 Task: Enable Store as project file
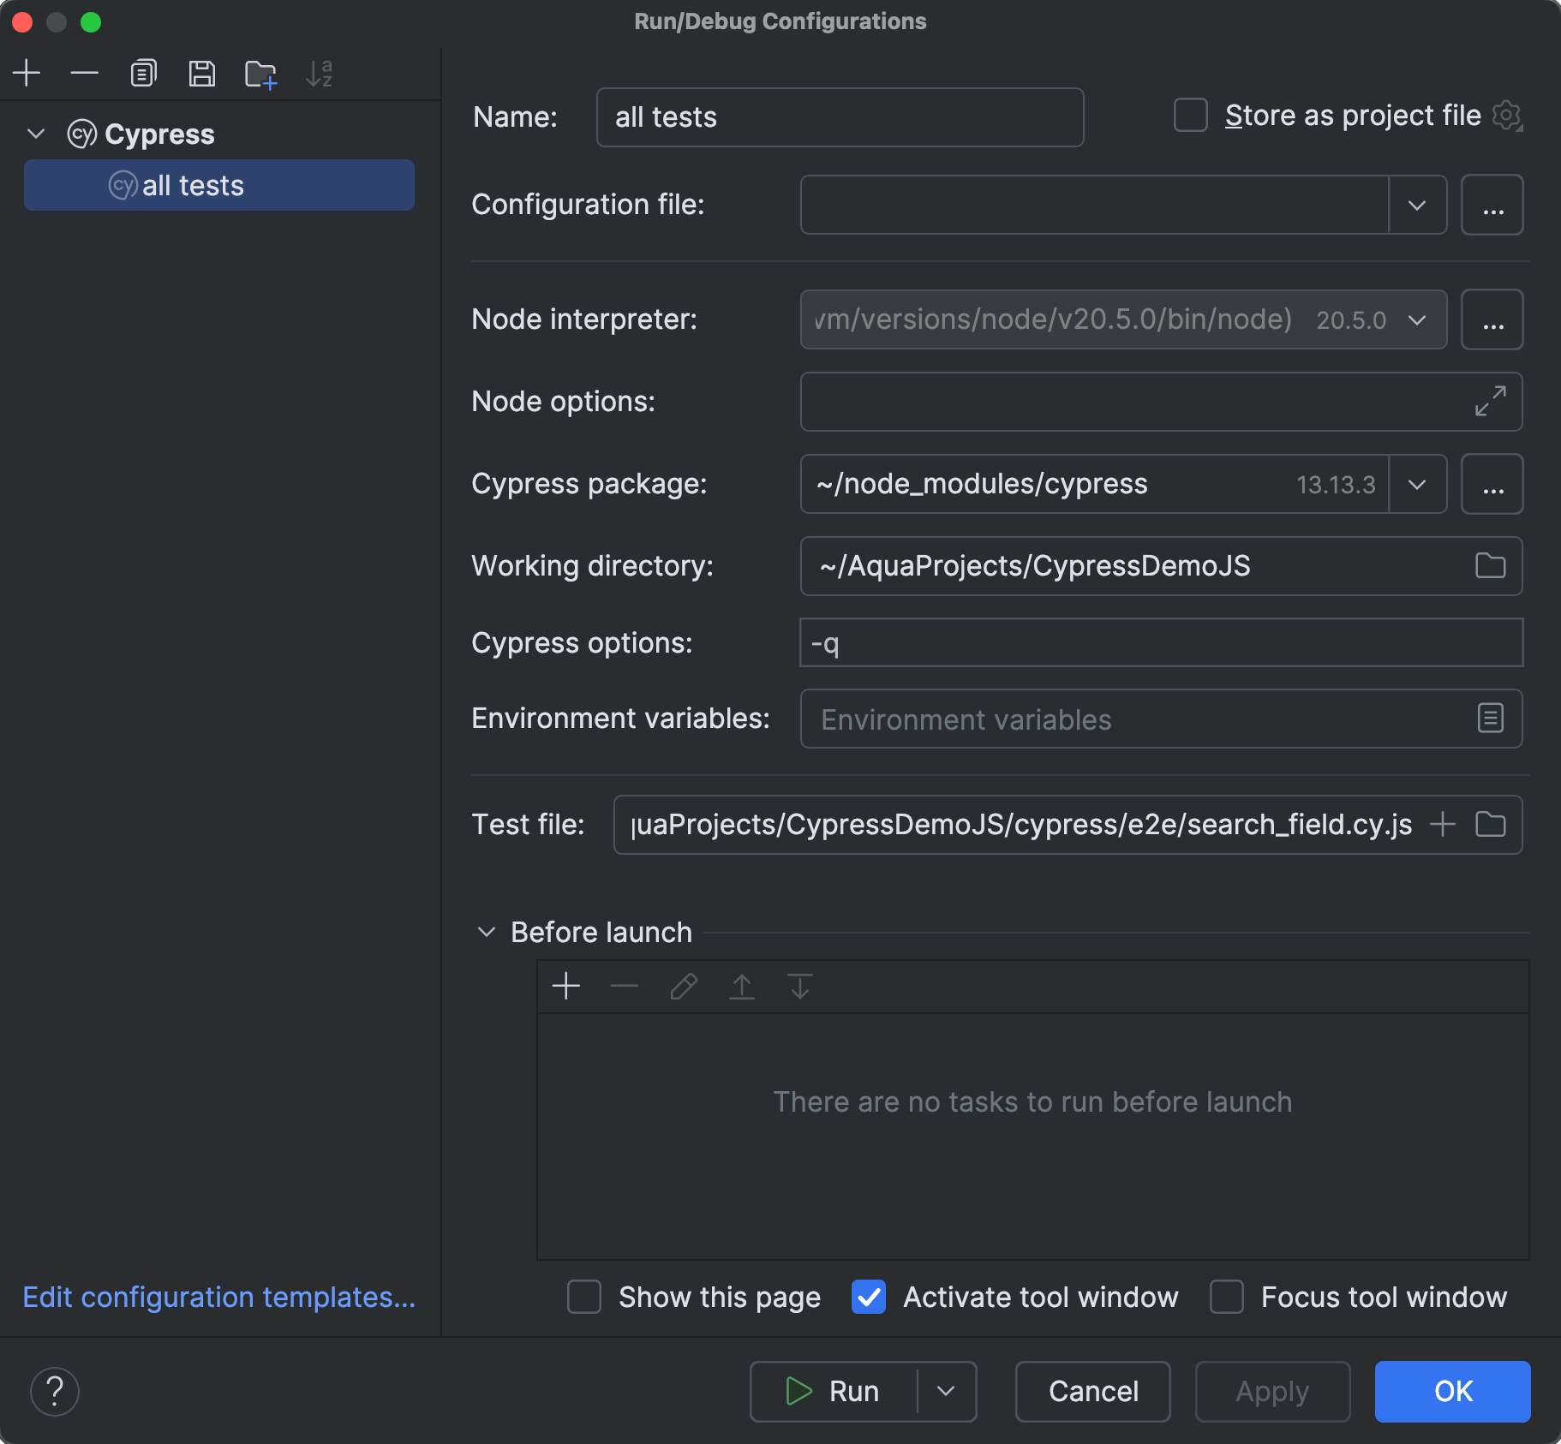[x=1189, y=116]
